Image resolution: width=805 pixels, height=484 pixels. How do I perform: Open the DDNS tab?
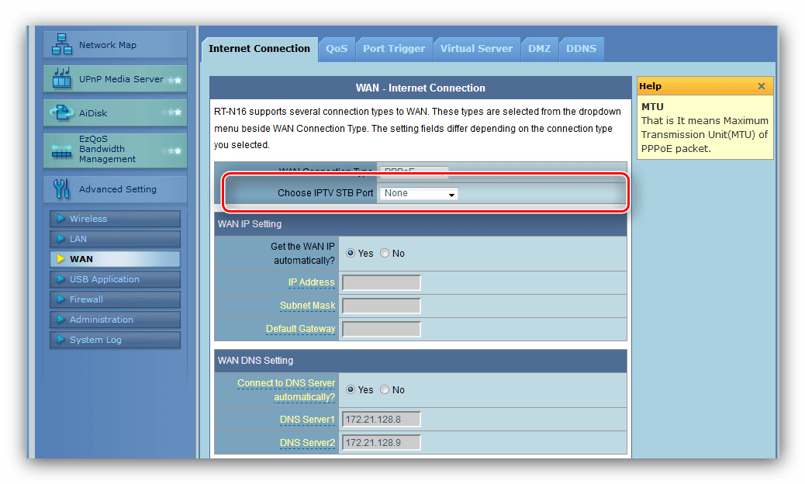[581, 49]
